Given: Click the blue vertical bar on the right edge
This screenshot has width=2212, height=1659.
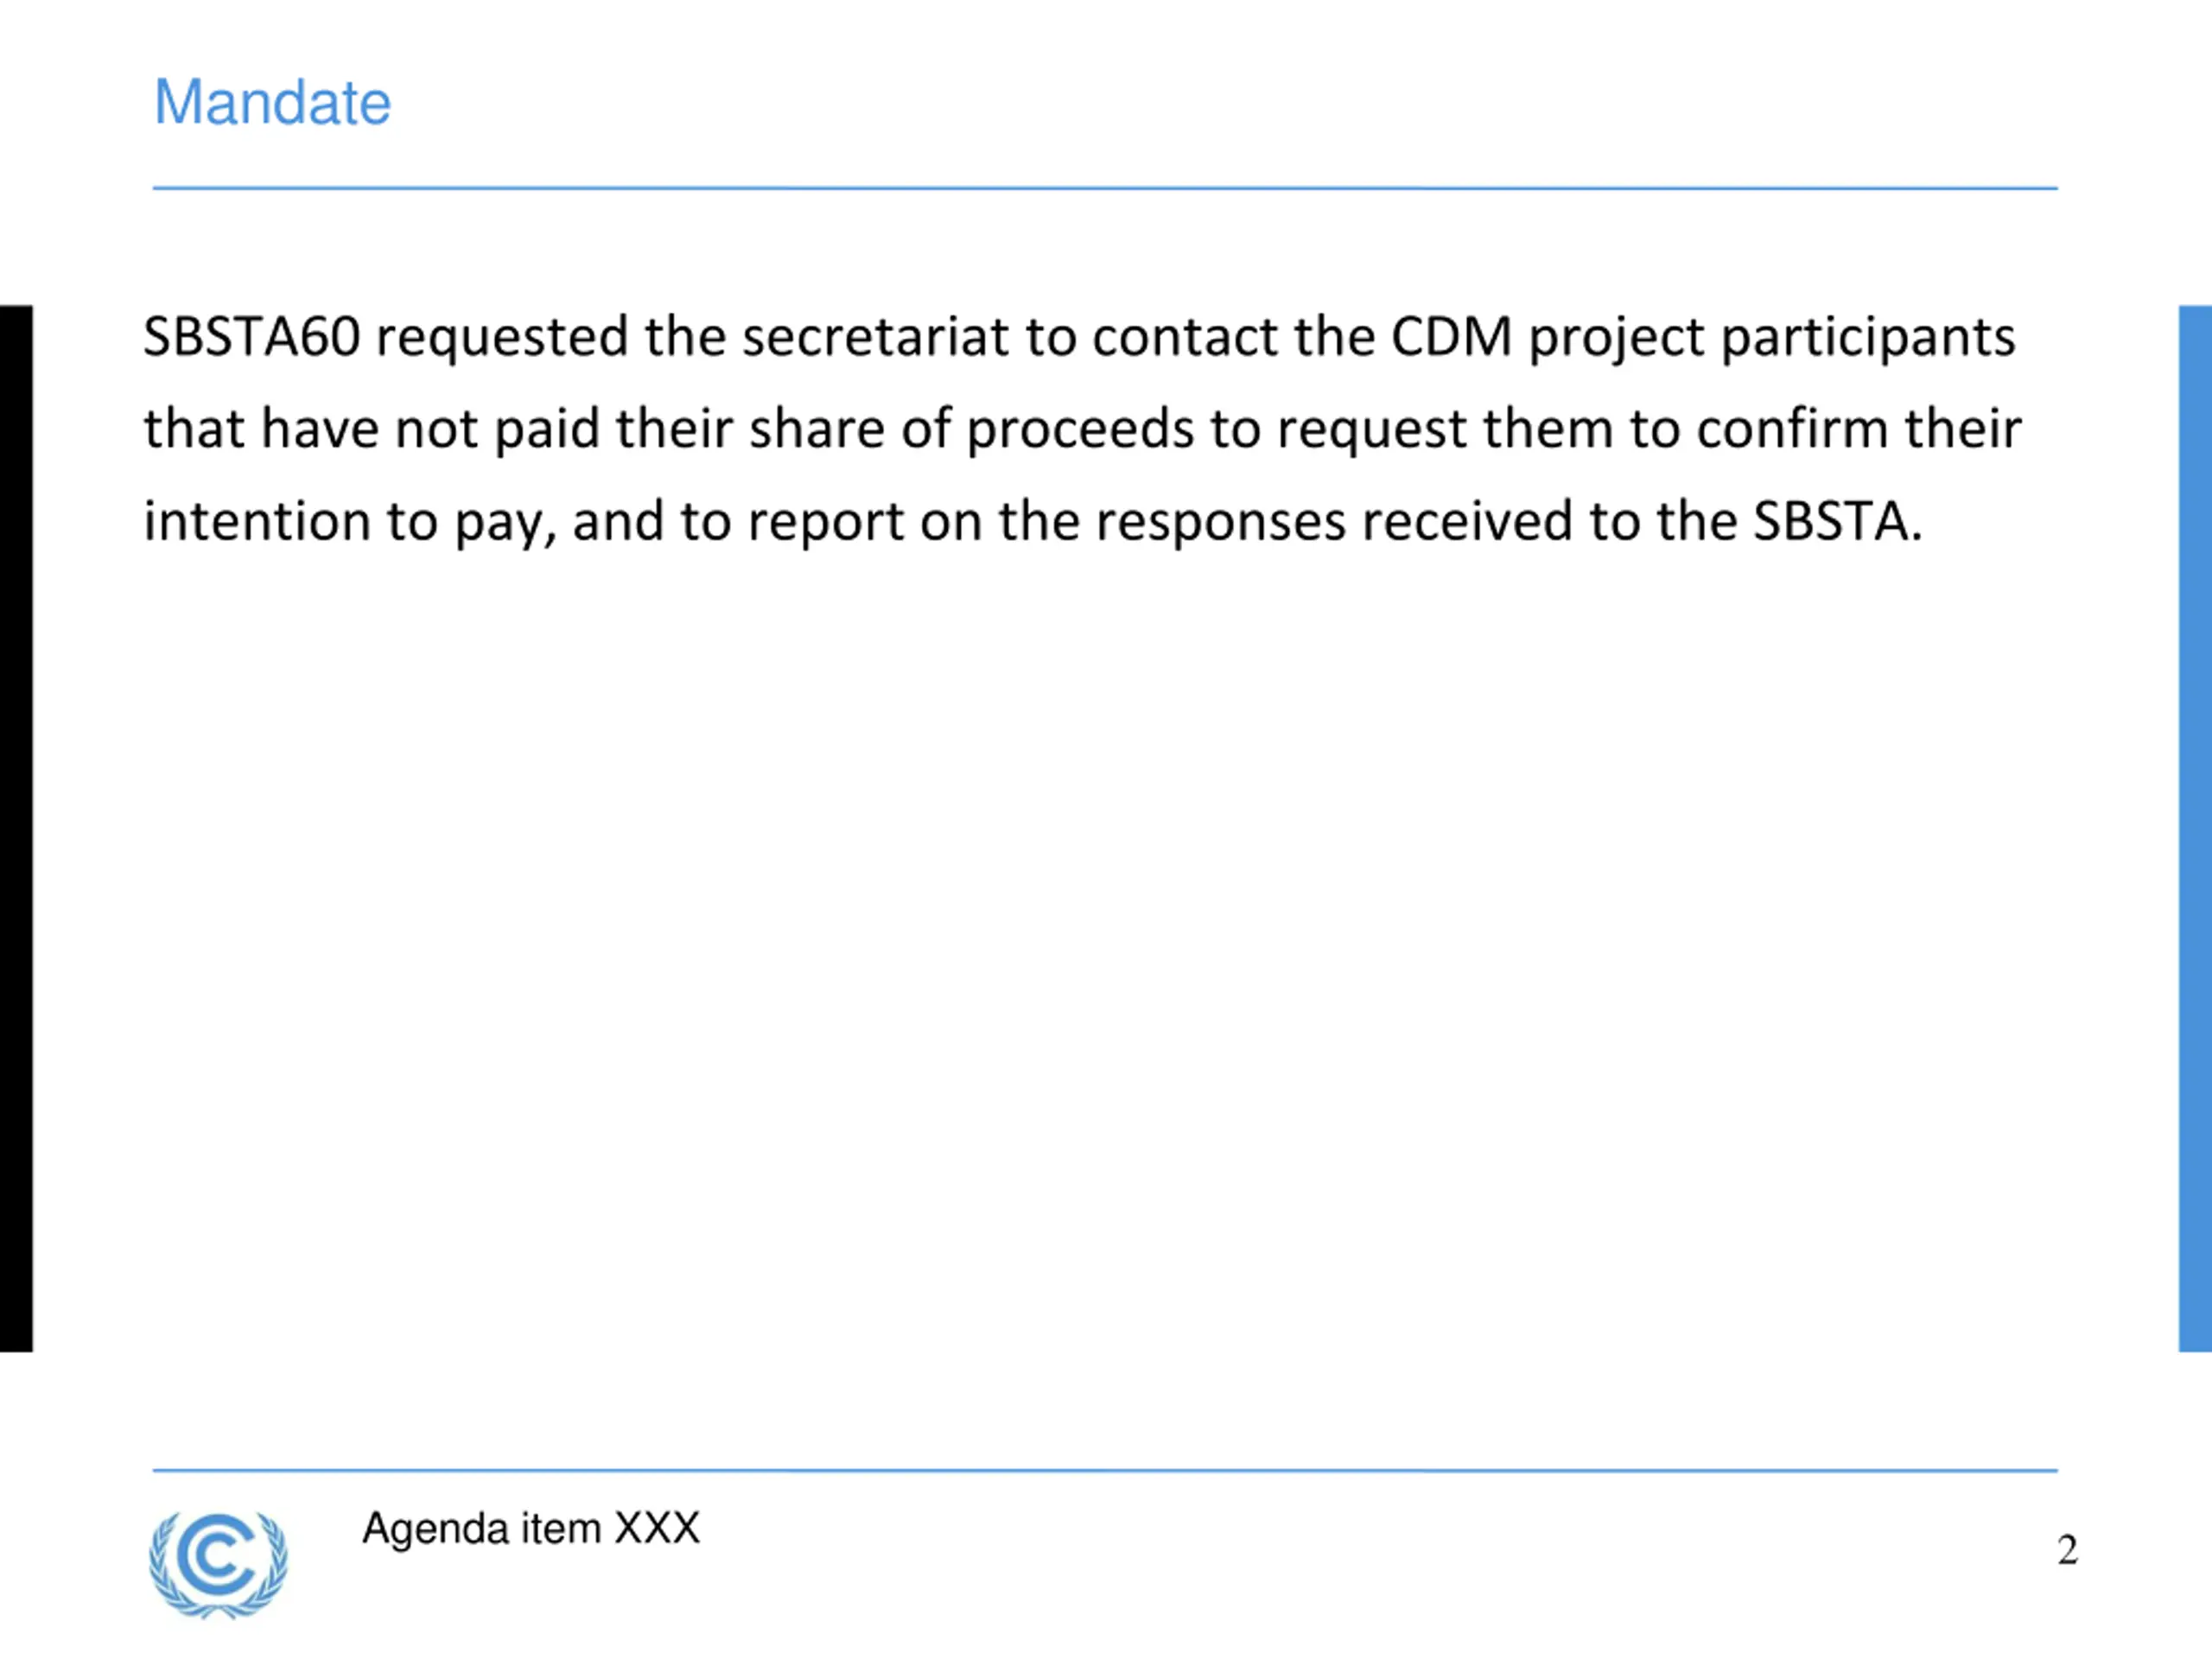Looking at the screenshot, I should pyautogui.click(x=2195, y=828).
